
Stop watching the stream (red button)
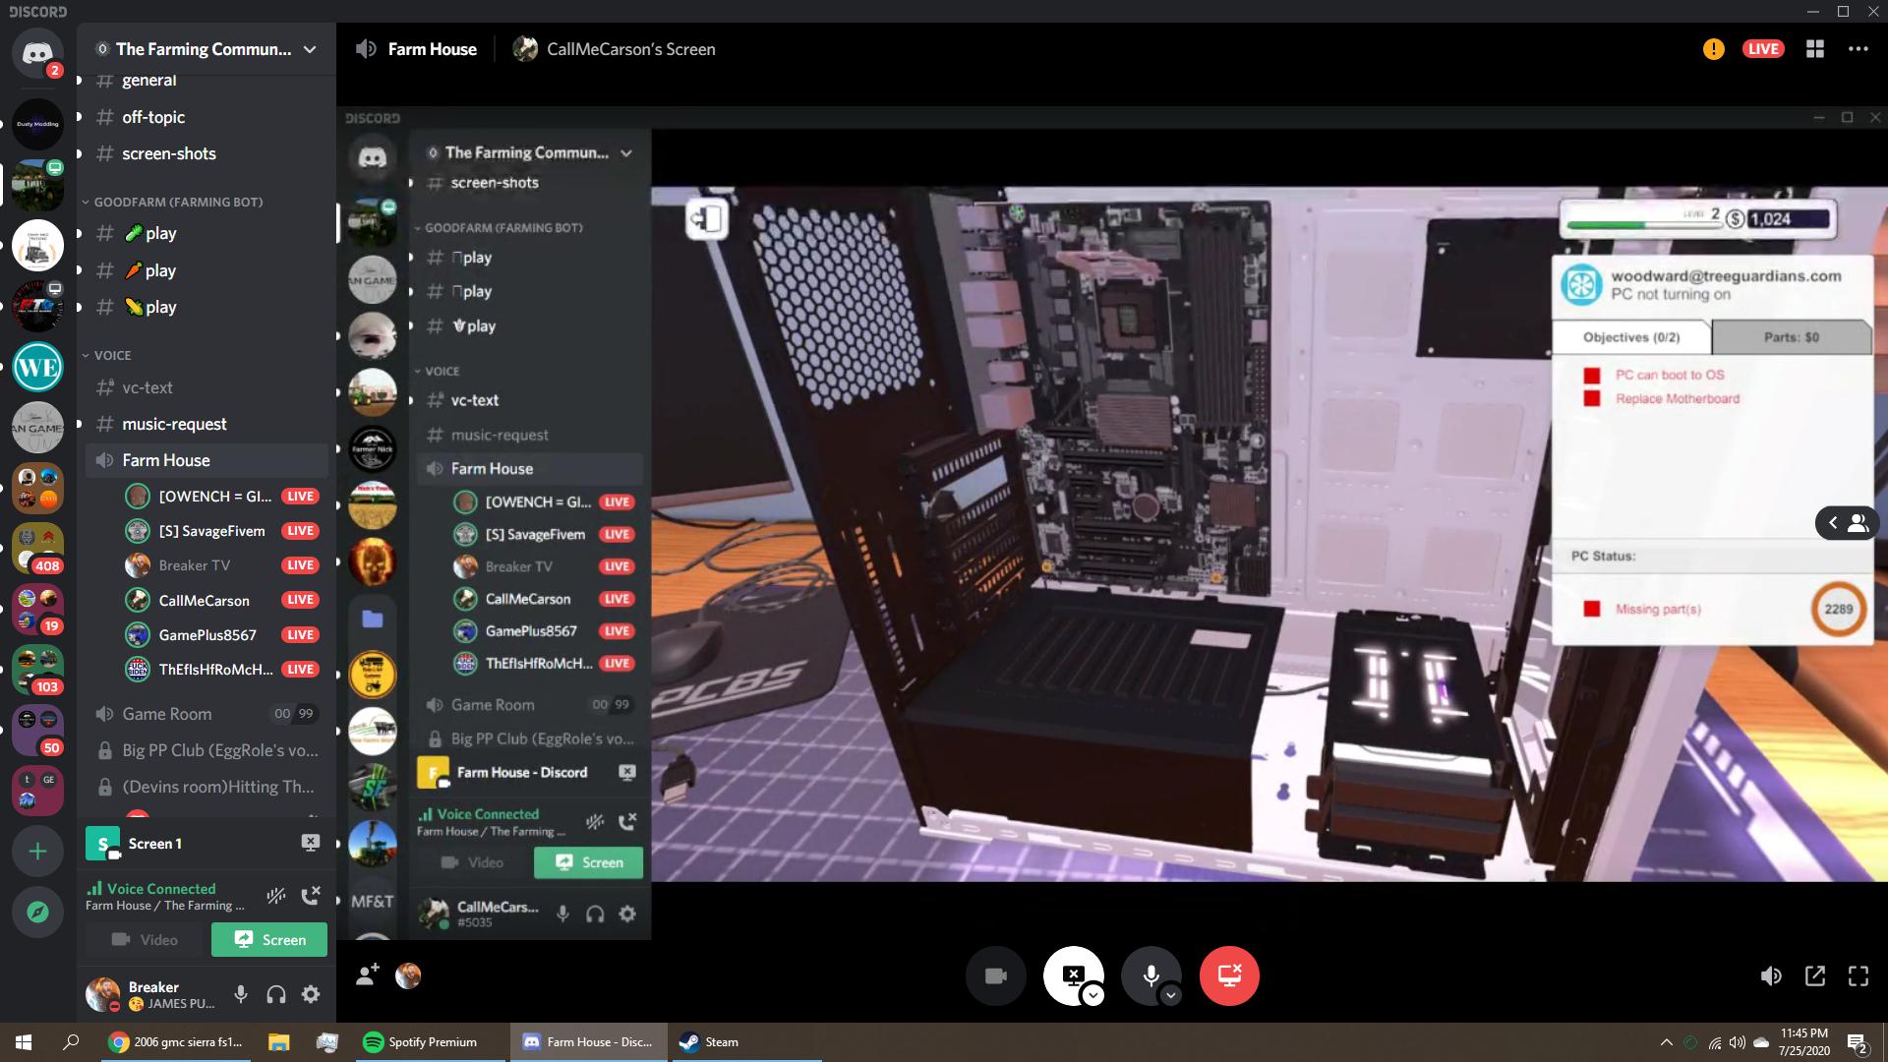[x=1229, y=975]
